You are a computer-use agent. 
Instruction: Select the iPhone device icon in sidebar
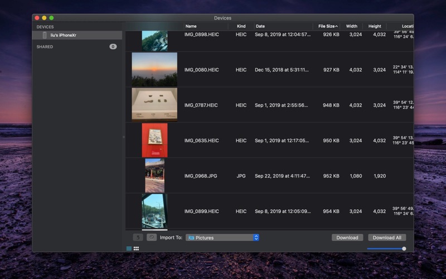click(45, 35)
